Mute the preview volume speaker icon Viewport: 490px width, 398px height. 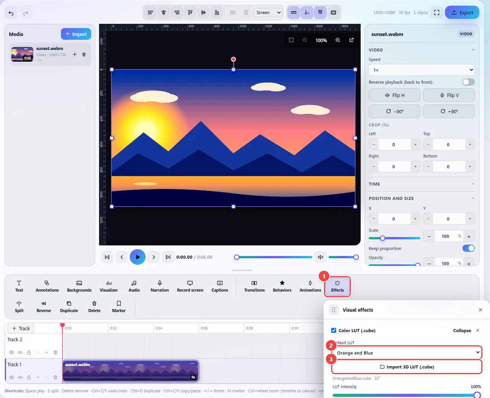[321, 257]
